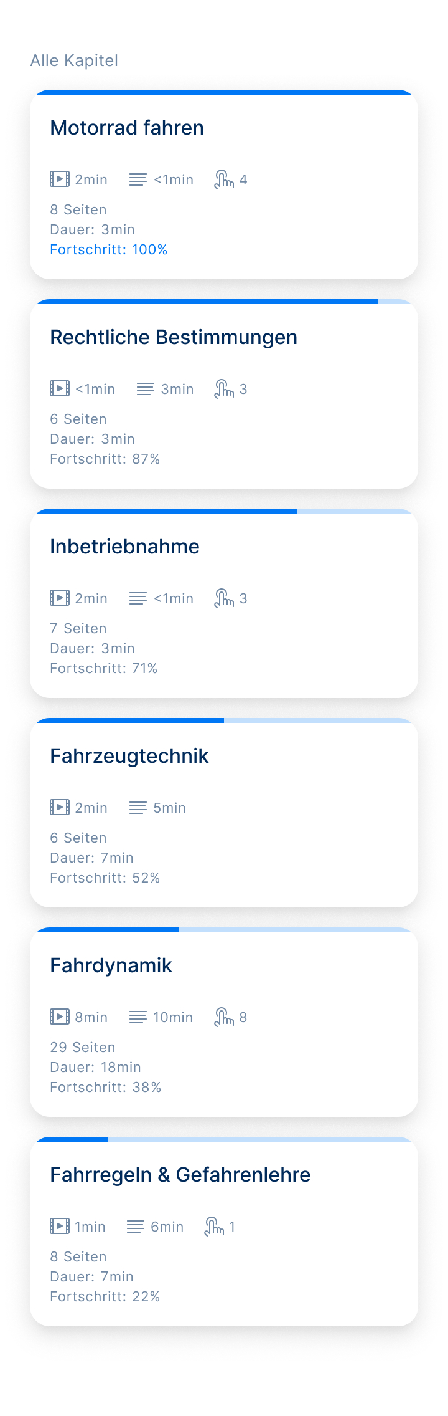This screenshot has height=1416, width=448.
Task: Click the video icon in Fahrregeln & Gefahrenlehre card
Action: (x=60, y=1227)
